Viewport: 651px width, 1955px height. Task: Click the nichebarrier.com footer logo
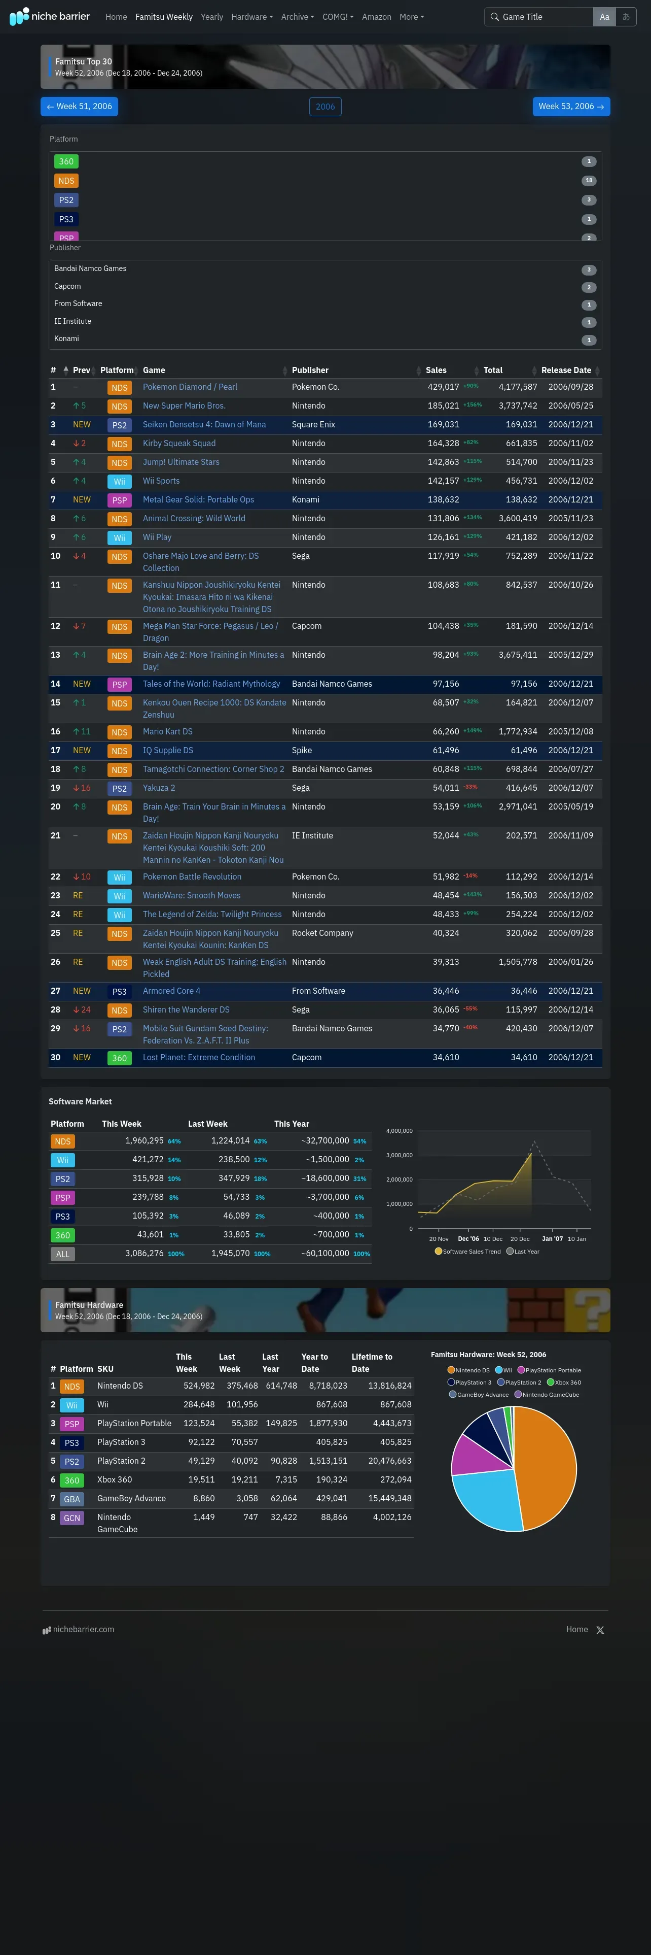(79, 1629)
